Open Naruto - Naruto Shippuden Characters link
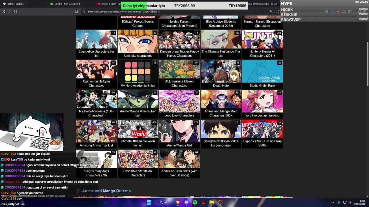 (262, 24)
